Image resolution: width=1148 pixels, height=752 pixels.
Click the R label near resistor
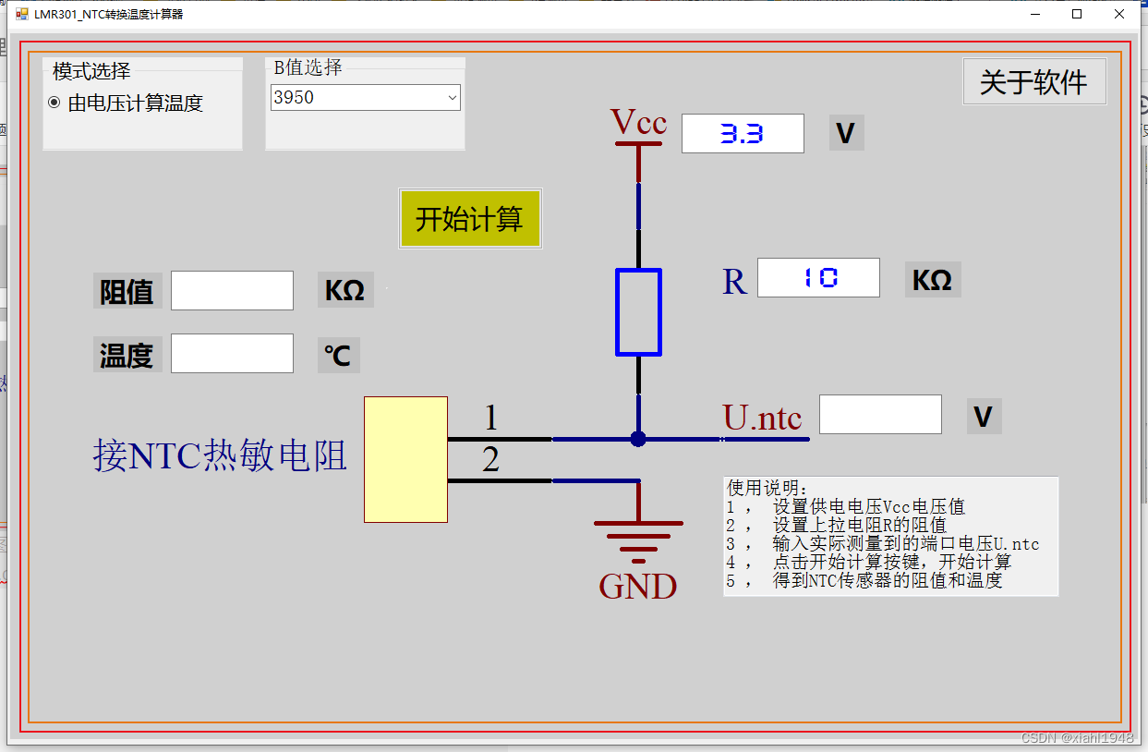click(x=734, y=281)
